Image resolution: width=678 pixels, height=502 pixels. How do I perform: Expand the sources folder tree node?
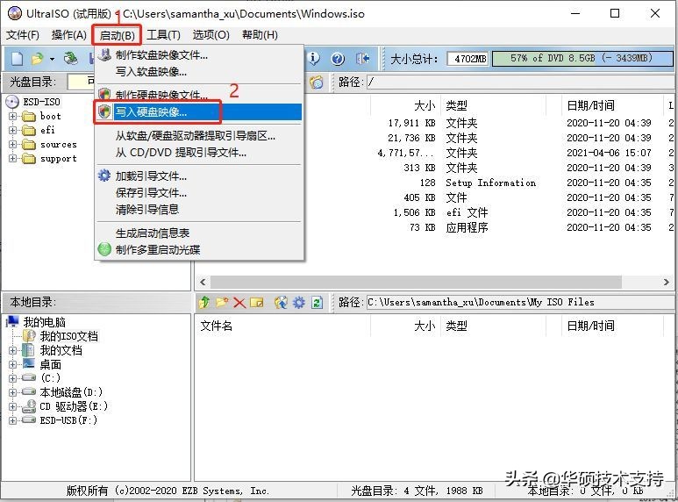(12, 144)
